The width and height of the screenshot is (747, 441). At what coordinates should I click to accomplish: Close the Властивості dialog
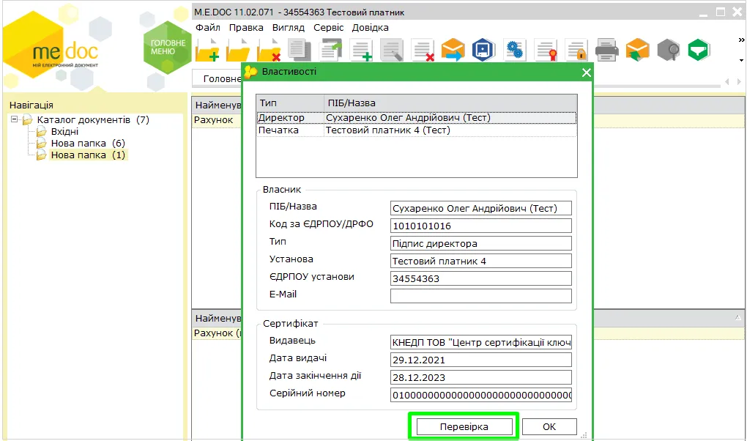point(586,73)
